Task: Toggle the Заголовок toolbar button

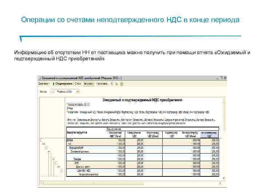Action: pyautogui.click(x=88, y=84)
